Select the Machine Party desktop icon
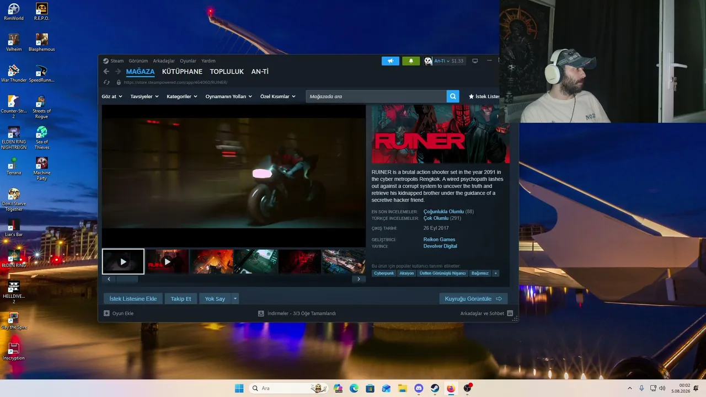 (41, 169)
